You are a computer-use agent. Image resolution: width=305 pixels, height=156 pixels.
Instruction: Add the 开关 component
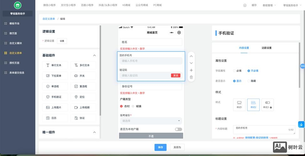[x=83, y=76]
